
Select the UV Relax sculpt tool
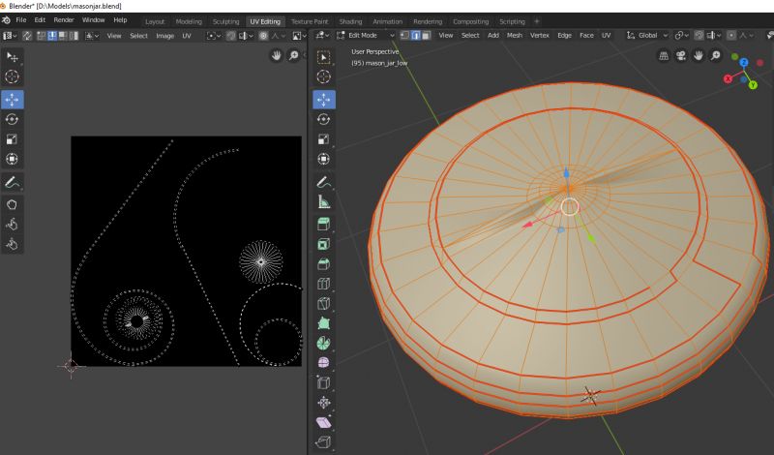click(12, 225)
